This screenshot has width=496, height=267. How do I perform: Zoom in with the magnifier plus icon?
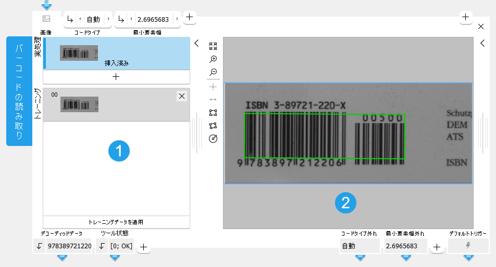click(213, 59)
